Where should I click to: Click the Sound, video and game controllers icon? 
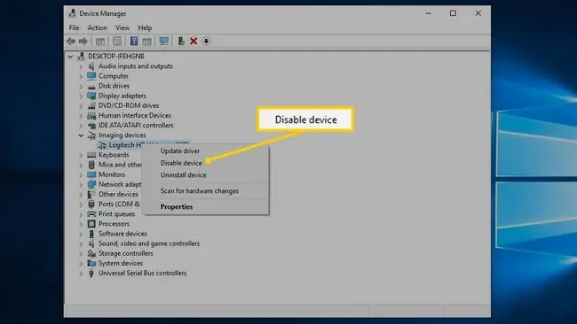point(91,243)
